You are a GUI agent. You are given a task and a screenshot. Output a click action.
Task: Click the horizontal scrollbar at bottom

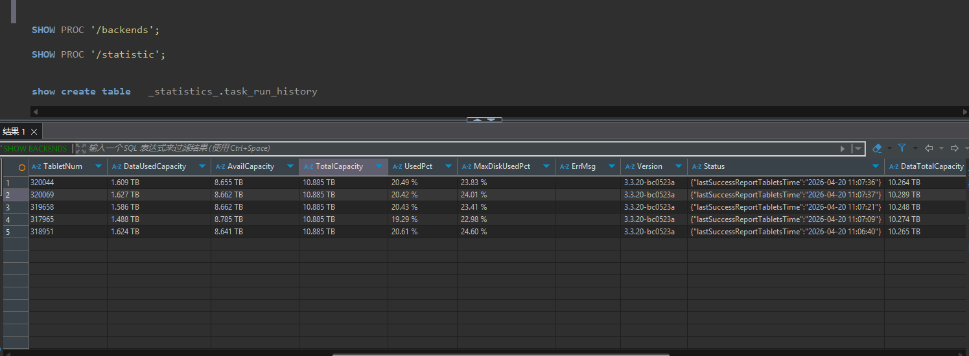499,354
